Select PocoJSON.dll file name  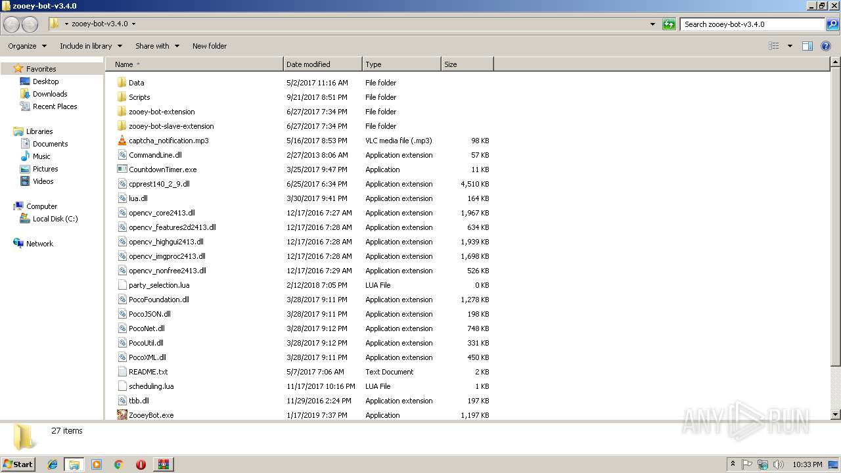click(x=150, y=314)
